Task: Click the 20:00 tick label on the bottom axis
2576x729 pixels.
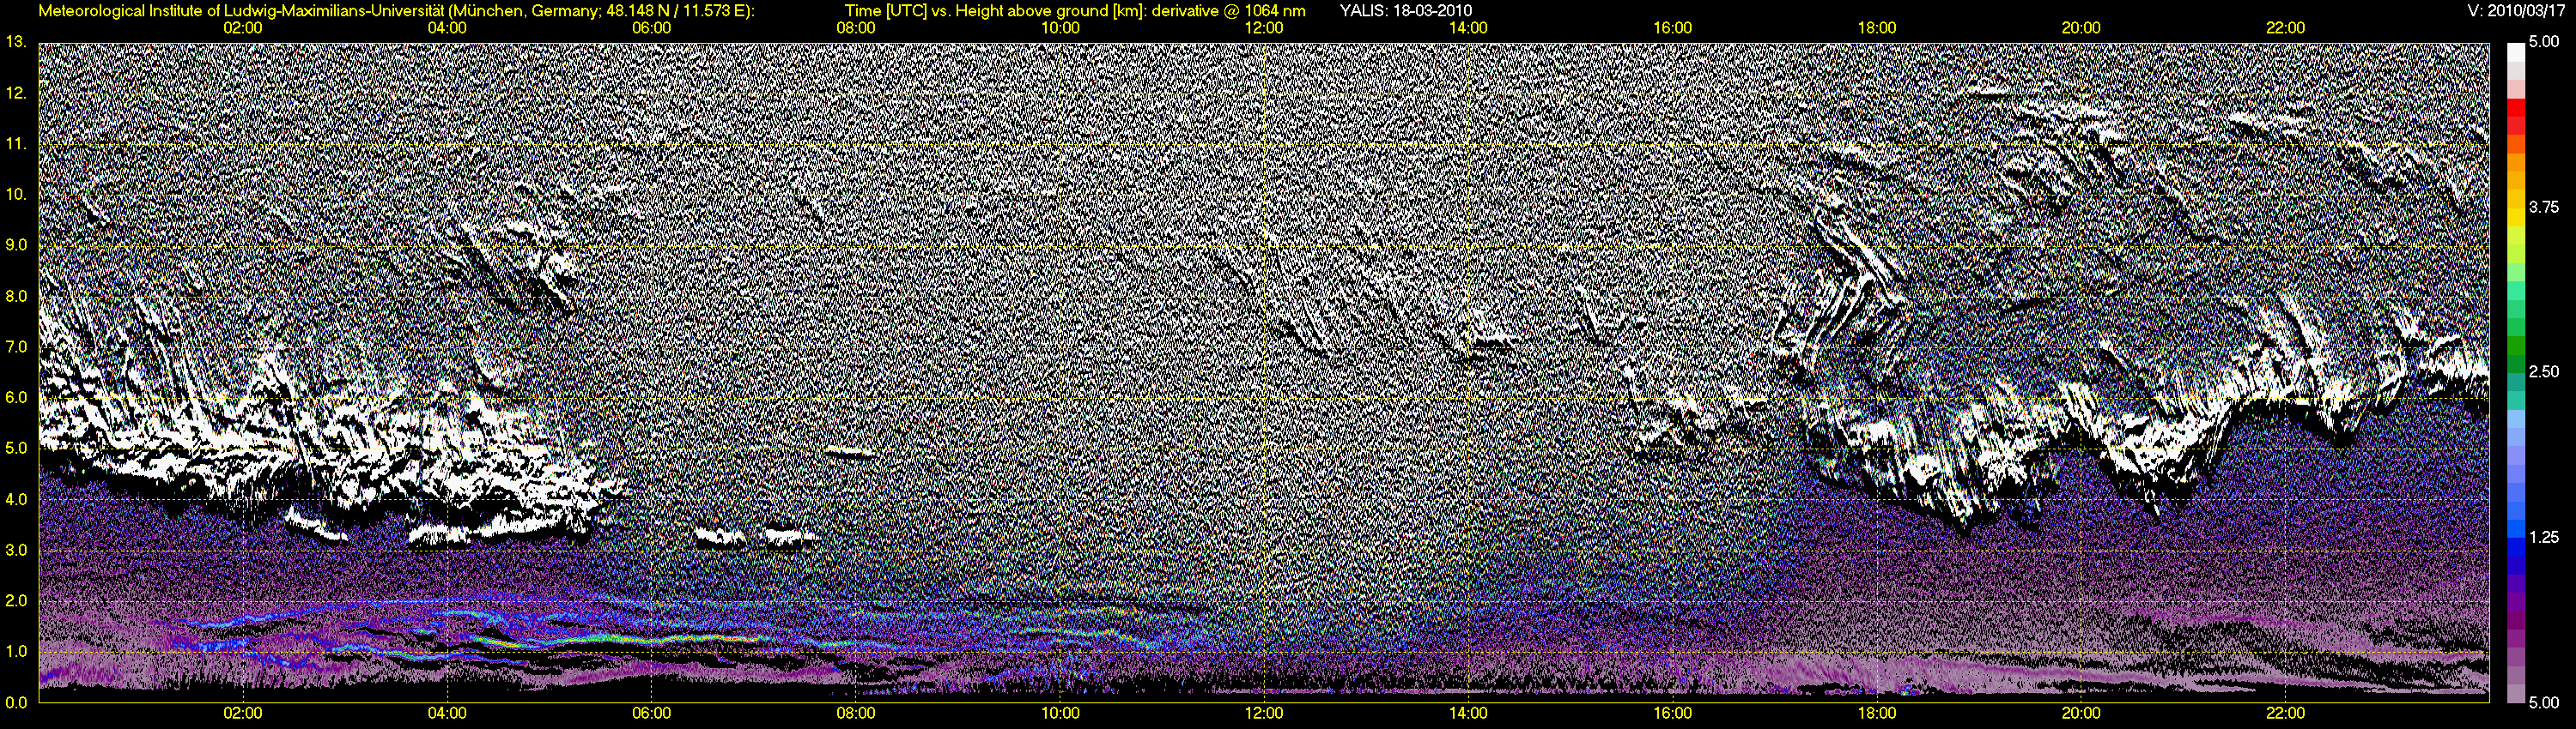Action: click(2081, 713)
